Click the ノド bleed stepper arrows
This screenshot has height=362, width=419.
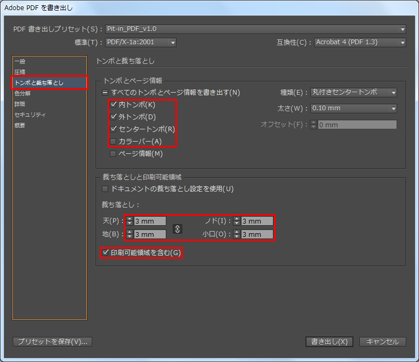pyautogui.click(x=237, y=221)
